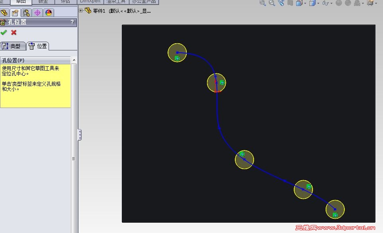Open the View Orientation cube icon
This screenshot has height=233, width=383.
tap(299, 3)
